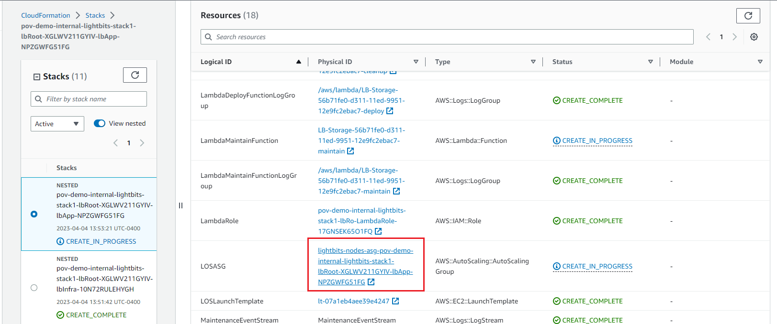Open the lbApp-NPZGWFG51FG nested stack name
The image size is (777, 324).
(x=105, y=205)
